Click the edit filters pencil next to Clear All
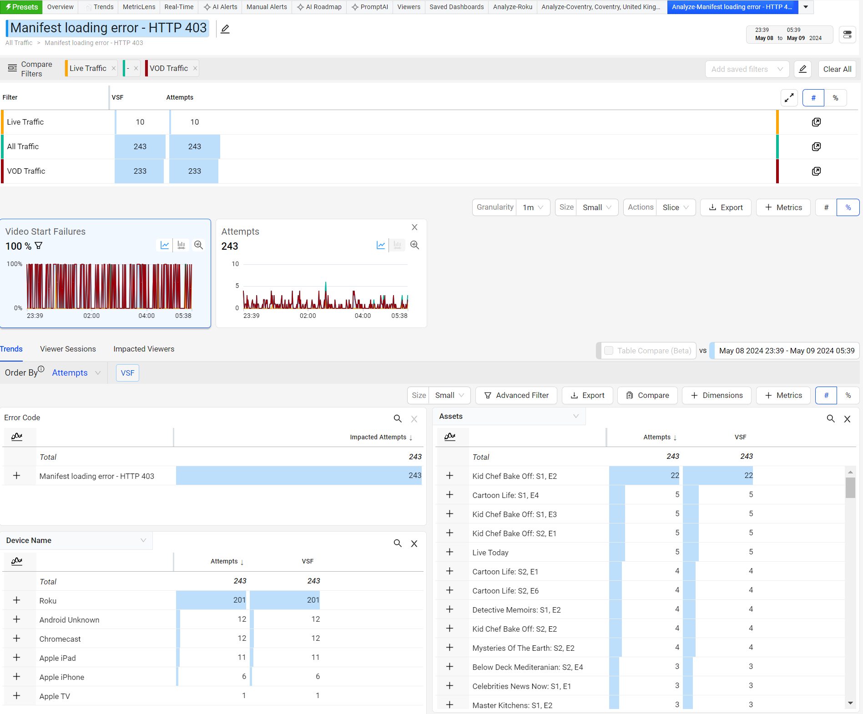863x714 pixels. click(802, 69)
